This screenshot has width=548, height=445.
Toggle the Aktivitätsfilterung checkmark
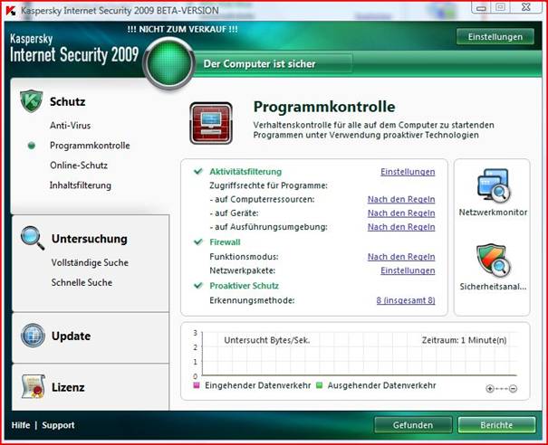point(198,171)
